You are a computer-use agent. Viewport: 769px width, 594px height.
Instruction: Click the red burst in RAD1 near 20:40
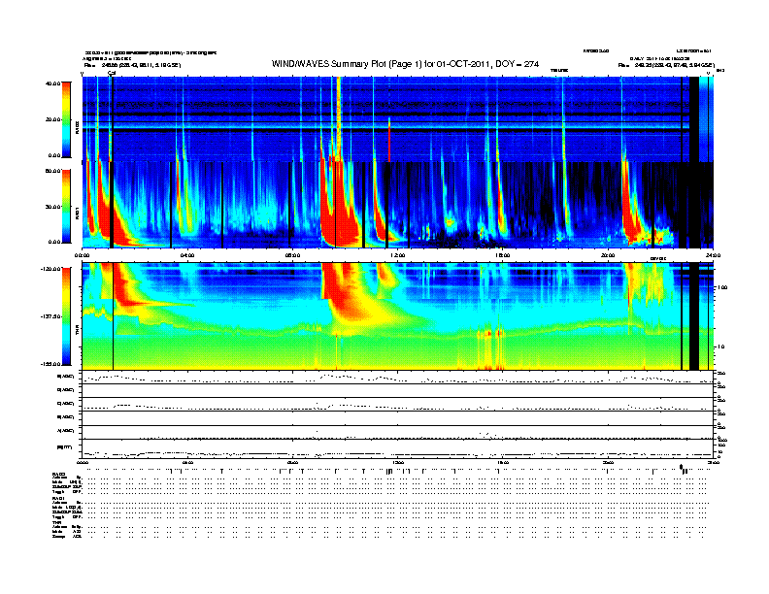(x=631, y=204)
